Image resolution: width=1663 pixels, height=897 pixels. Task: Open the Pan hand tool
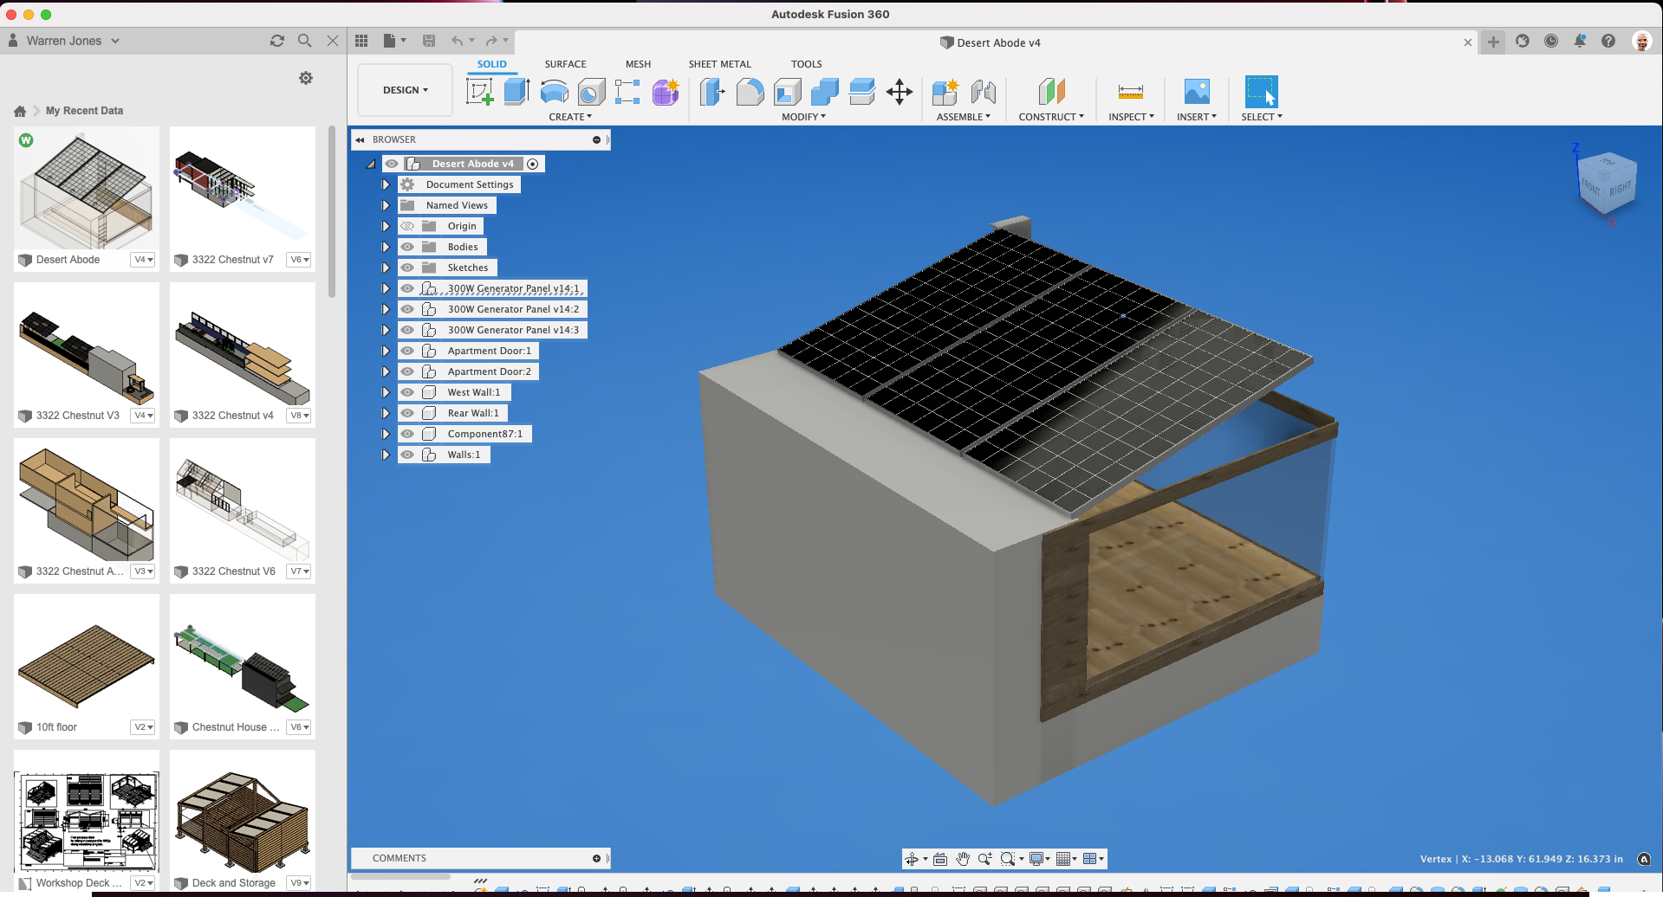pos(963,859)
